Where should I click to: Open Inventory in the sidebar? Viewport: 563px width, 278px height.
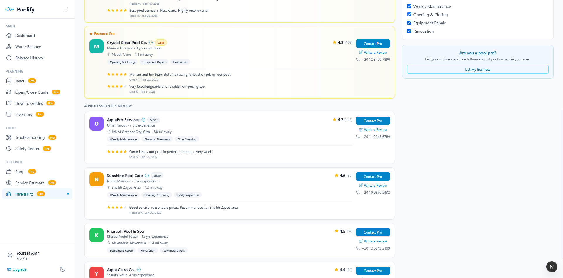tap(37, 114)
